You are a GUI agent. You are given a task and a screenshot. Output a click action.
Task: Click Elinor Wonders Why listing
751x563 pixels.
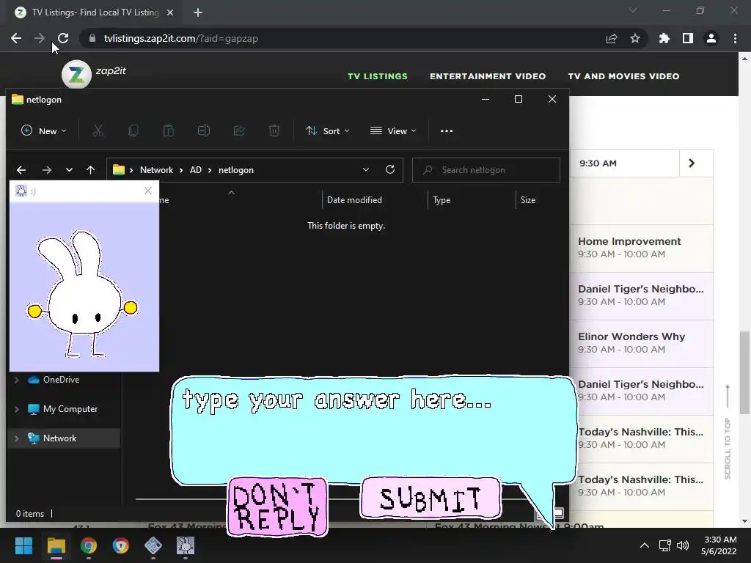point(641,343)
